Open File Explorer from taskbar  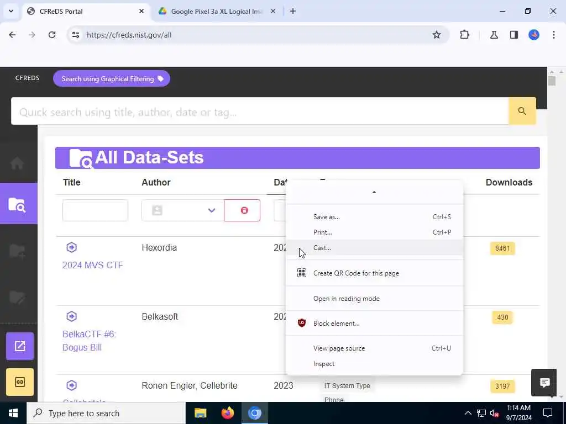(200, 413)
